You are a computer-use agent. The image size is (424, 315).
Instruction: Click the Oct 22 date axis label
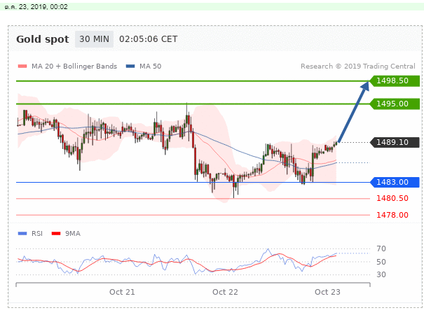pos(225,292)
